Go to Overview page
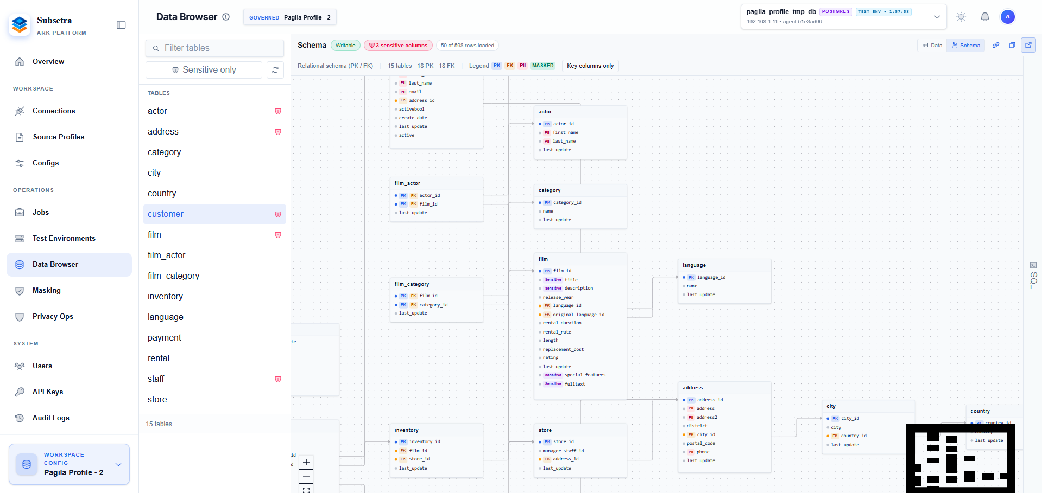Screen dimensions: 1042x493 69,61
